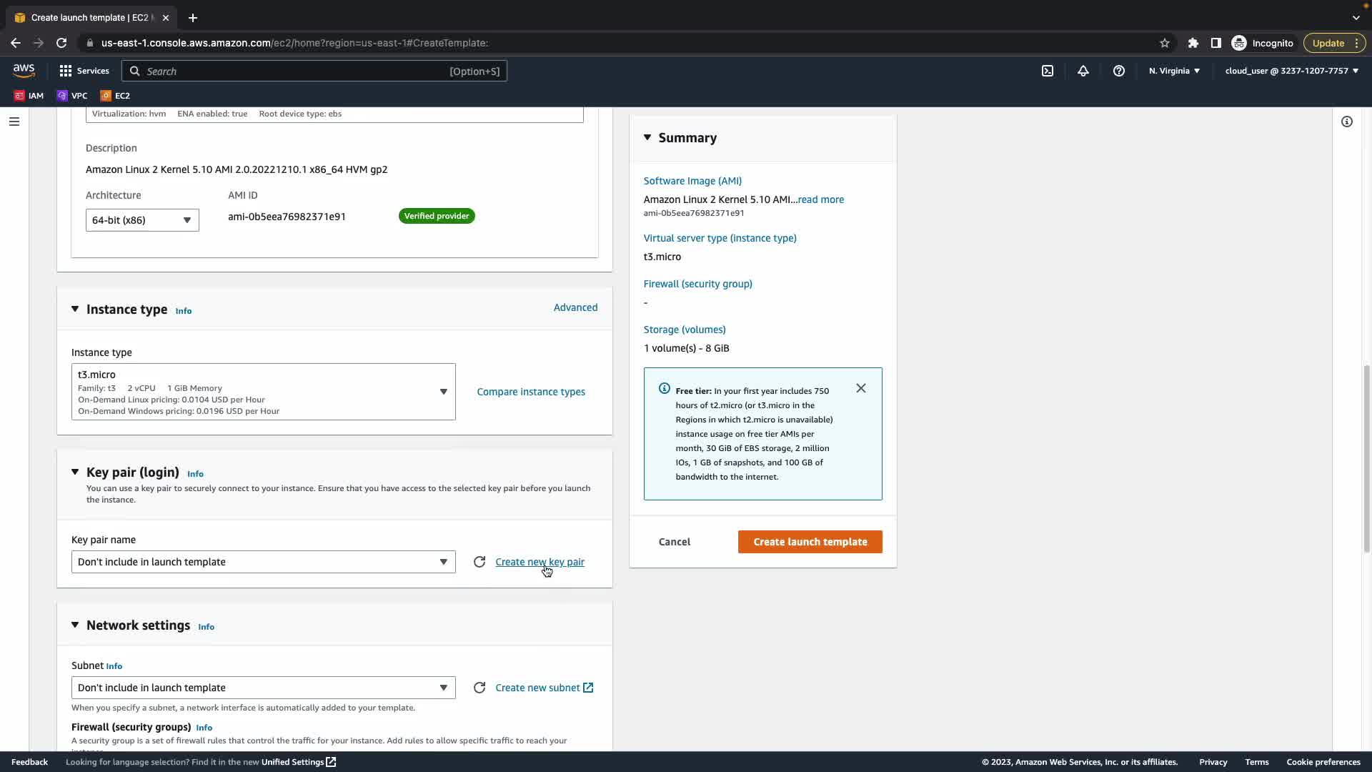Open the notifications bell icon
This screenshot has width=1372, height=772.
coord(1083,71)
